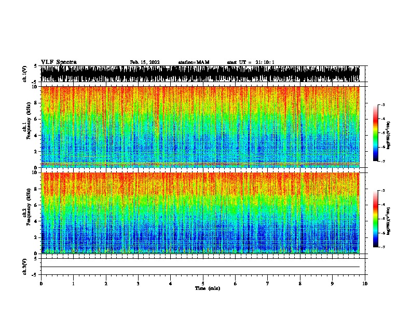Click the log(PSD) label of ch.2 colorbar

(x=388, y=221)
